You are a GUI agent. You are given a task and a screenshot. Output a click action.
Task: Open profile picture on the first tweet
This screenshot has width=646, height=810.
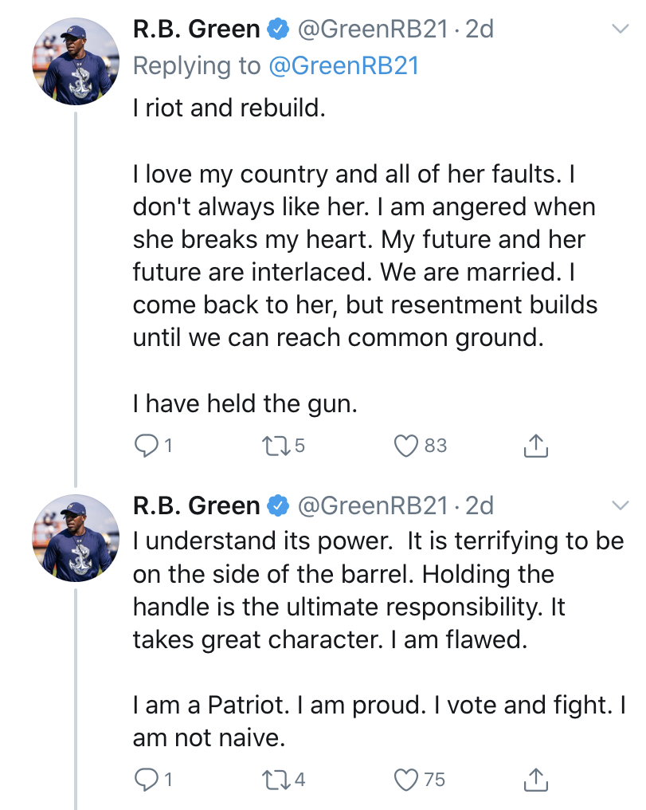[x=76, y=60]
